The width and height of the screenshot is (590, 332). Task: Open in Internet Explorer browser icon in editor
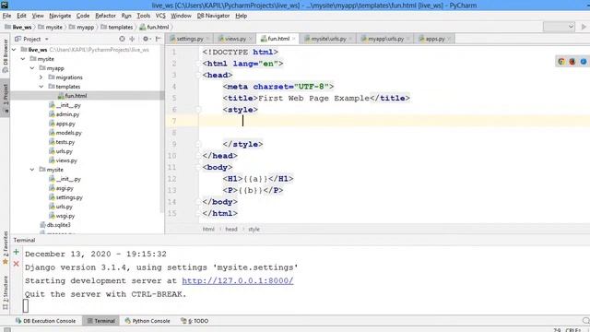(584, 62)
